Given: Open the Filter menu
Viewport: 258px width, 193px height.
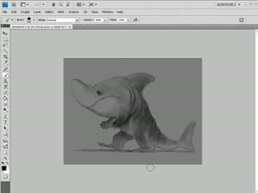Looking at the screenshot, I should (x=61, y=12).
